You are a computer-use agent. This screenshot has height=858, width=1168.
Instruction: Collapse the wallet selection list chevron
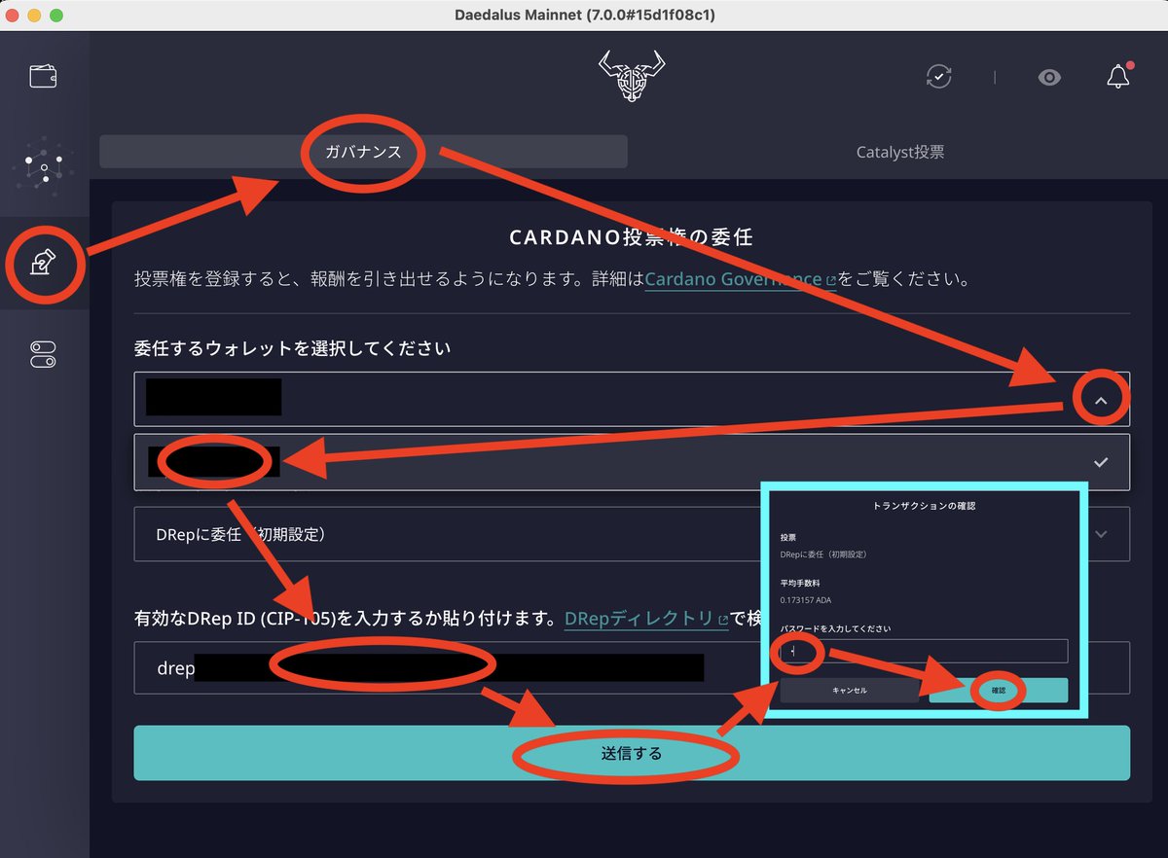(x=1101, y=398)
